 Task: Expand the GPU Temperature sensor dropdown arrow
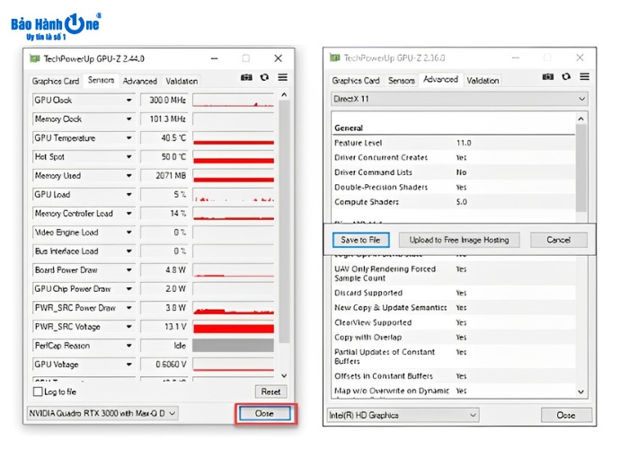pos(129,138)
